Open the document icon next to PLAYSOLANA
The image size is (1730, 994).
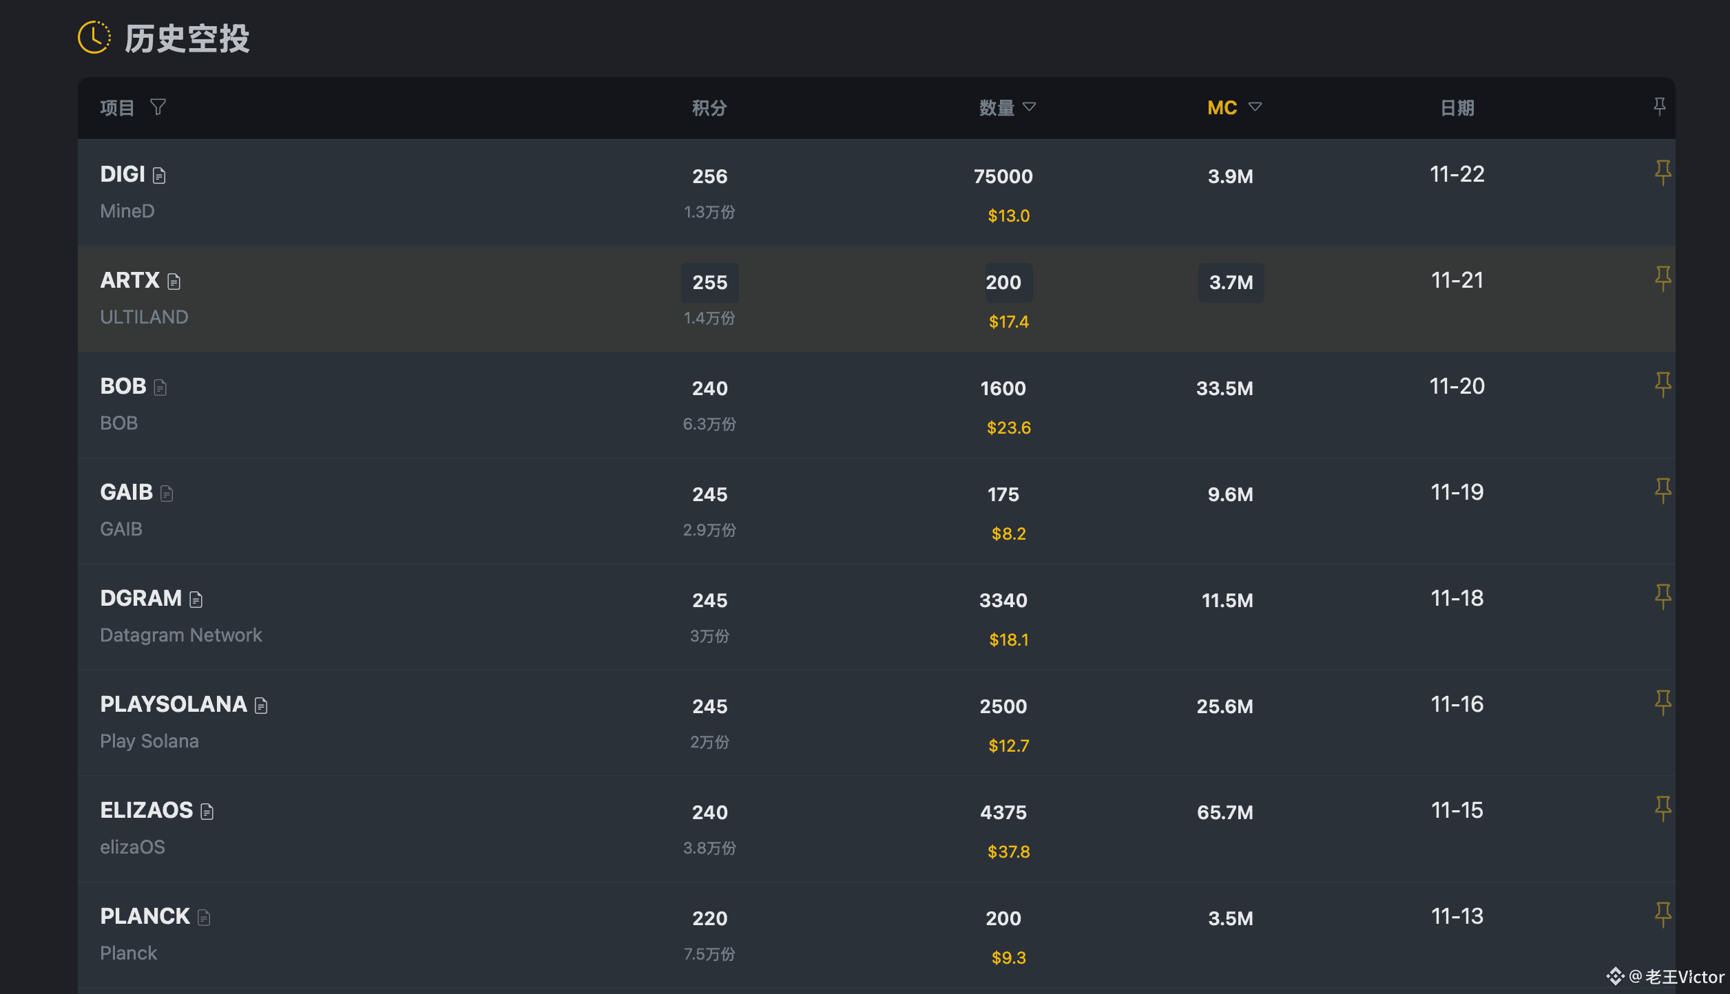tap(261, 706)
